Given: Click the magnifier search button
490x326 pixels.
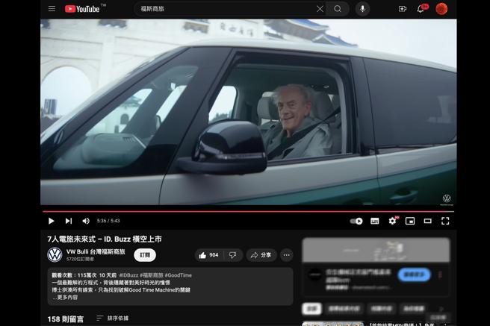Looking at the screenshot, I should [338, 9].
